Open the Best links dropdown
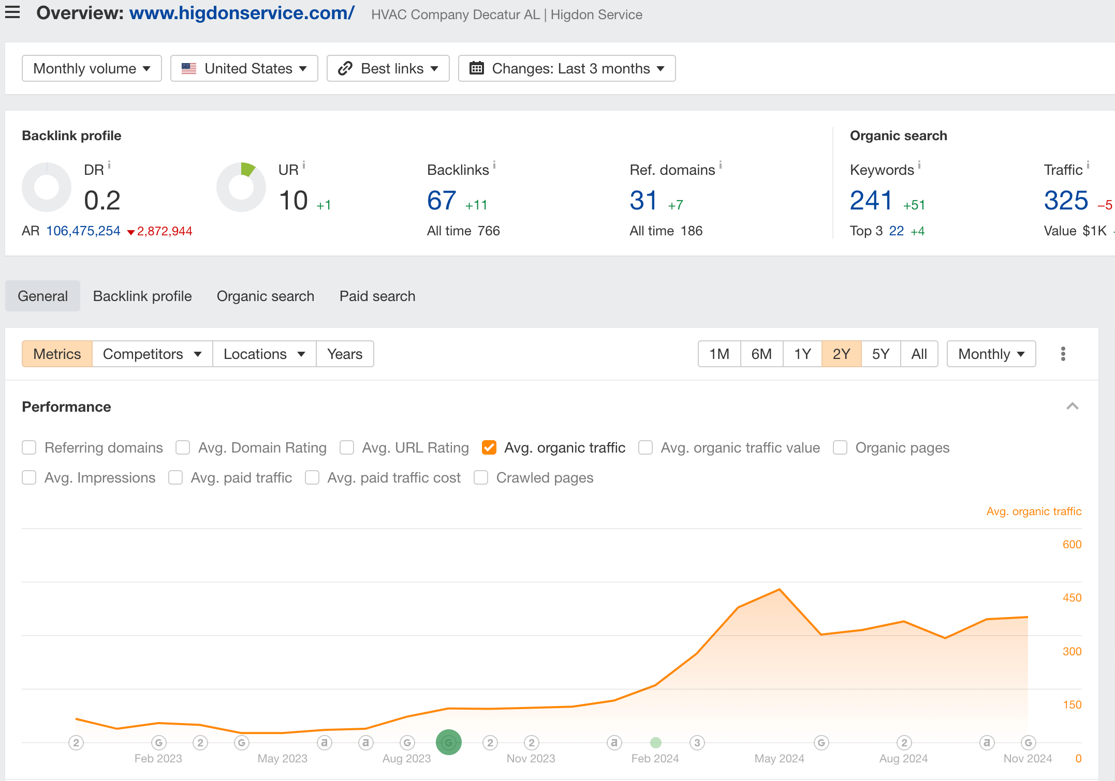The width and height of the screenshot is (1115, 781). point(388,68)
